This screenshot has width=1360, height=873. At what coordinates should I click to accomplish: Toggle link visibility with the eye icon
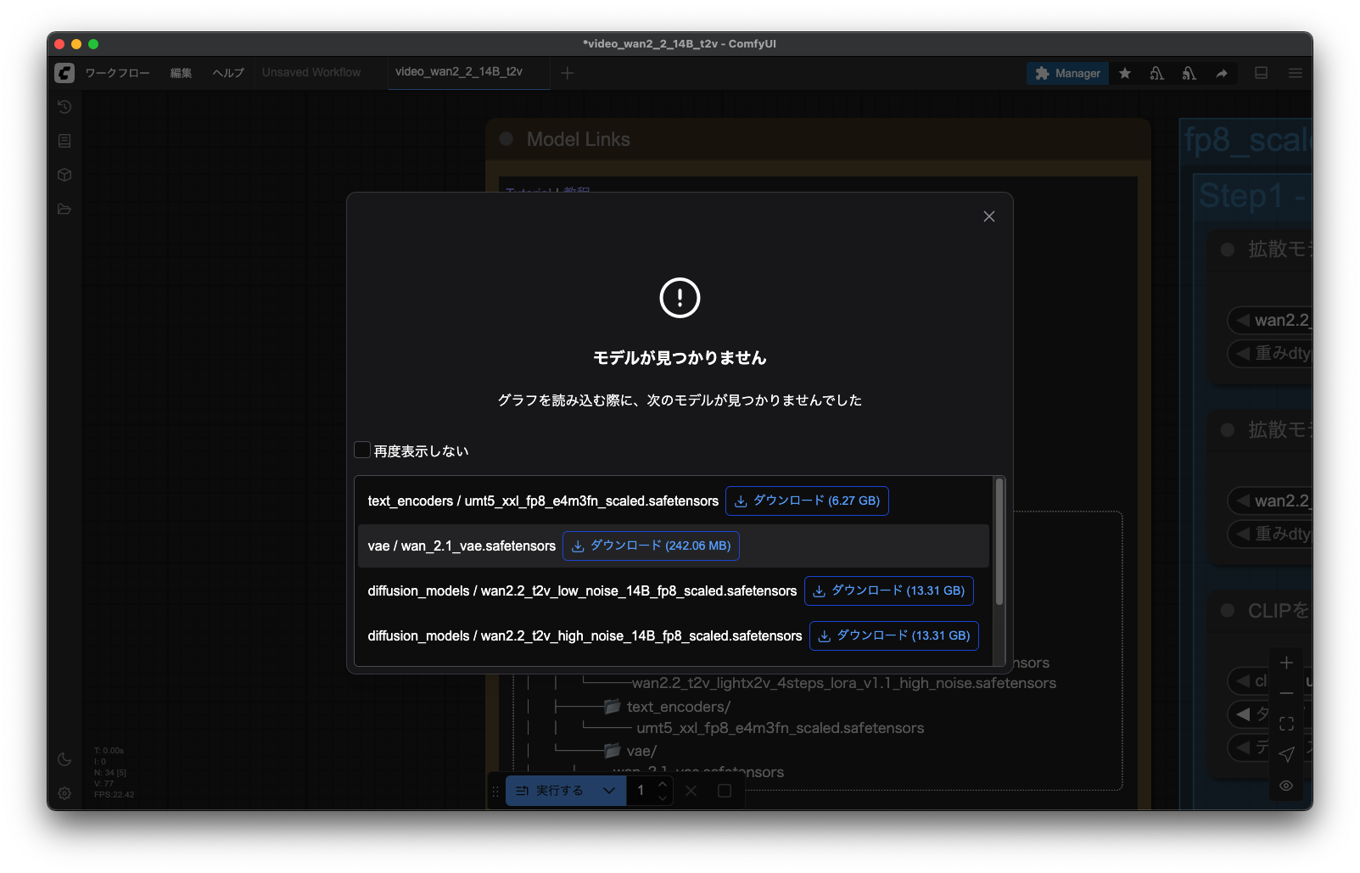[x=1286, y=786]
